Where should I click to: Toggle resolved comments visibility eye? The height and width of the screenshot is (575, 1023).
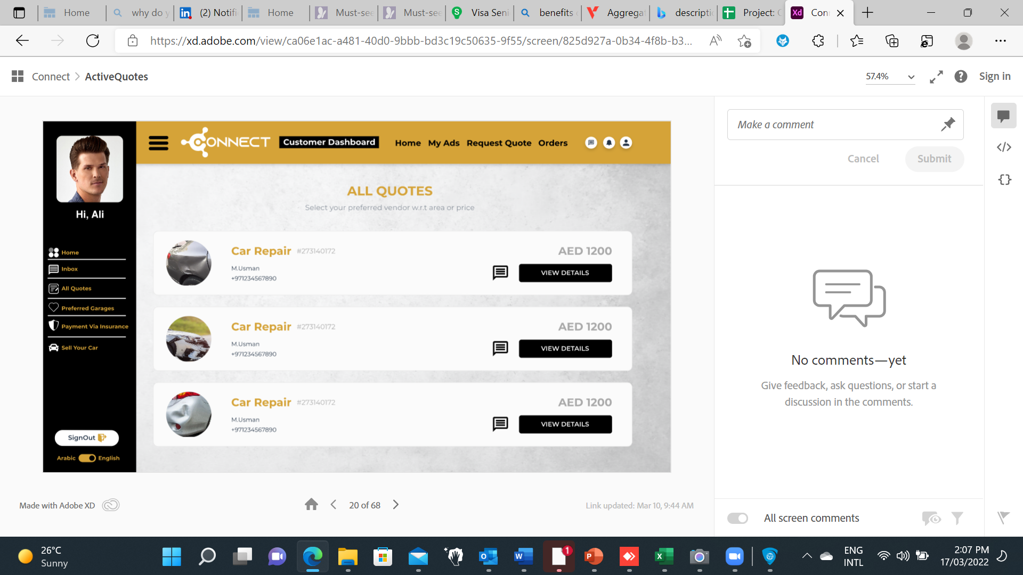[931, 518]
